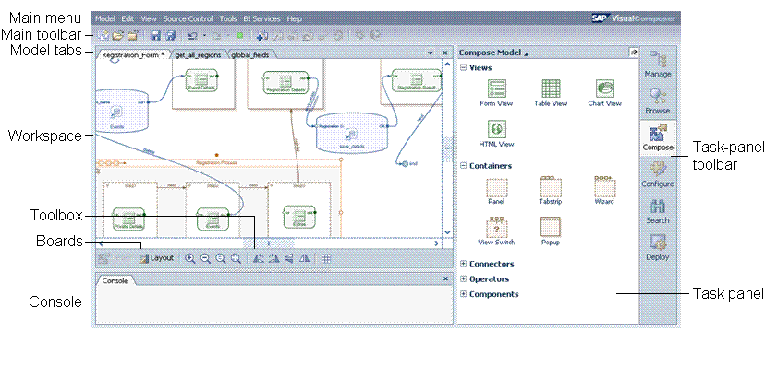Switch to the get_all_regions model tab

198,55
